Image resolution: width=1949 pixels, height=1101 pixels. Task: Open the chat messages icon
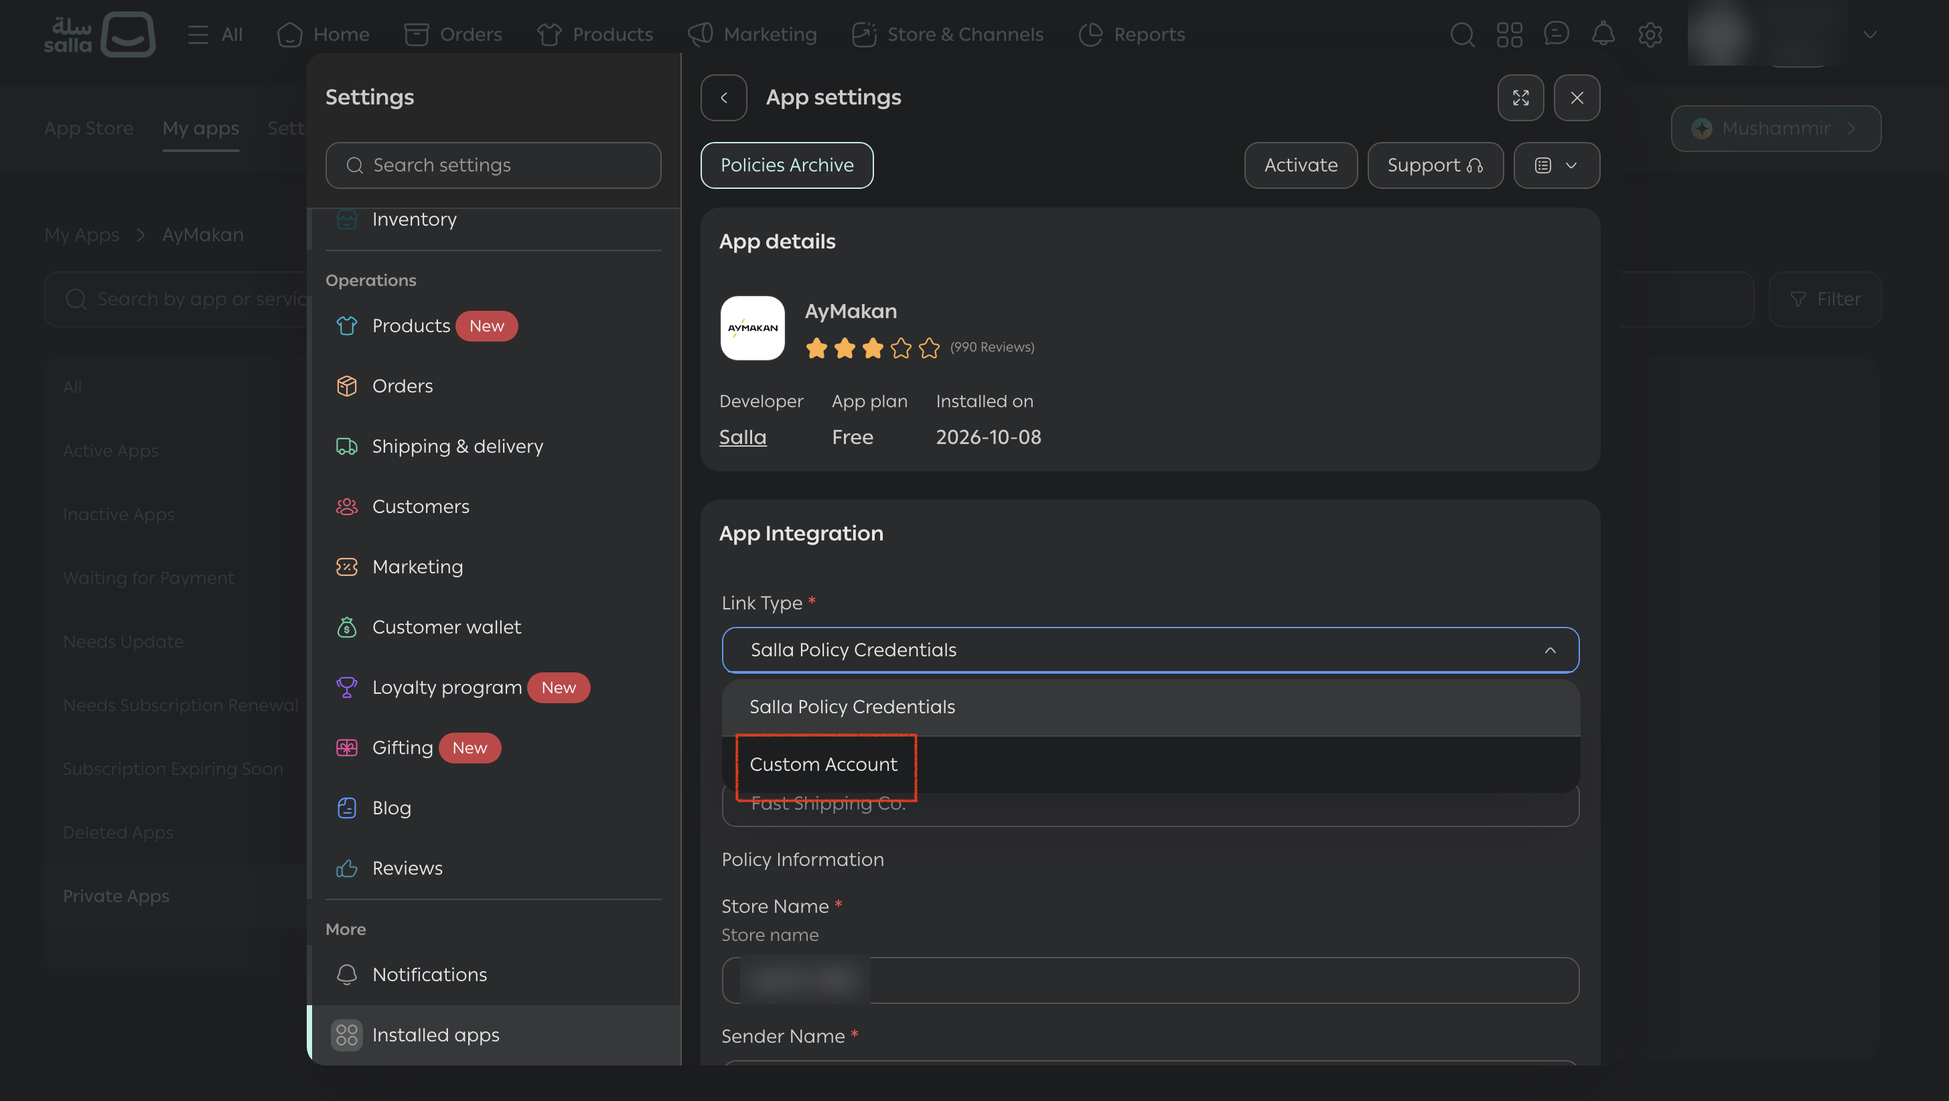(1557, 35)
